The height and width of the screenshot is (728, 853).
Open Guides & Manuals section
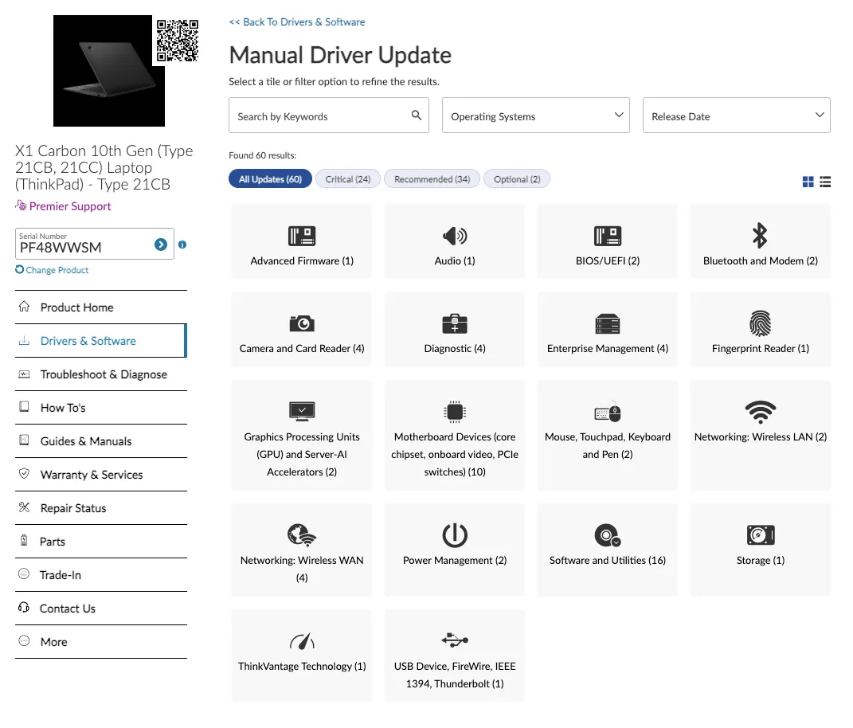point(100,441)
